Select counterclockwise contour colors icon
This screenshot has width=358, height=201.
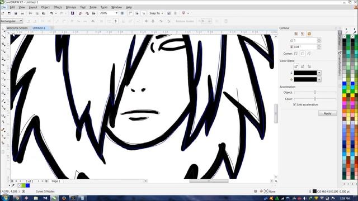click(x=309, y=66)
